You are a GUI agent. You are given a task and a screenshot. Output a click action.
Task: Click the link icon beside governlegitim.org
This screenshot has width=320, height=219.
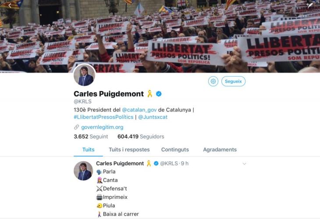[76, 127]
